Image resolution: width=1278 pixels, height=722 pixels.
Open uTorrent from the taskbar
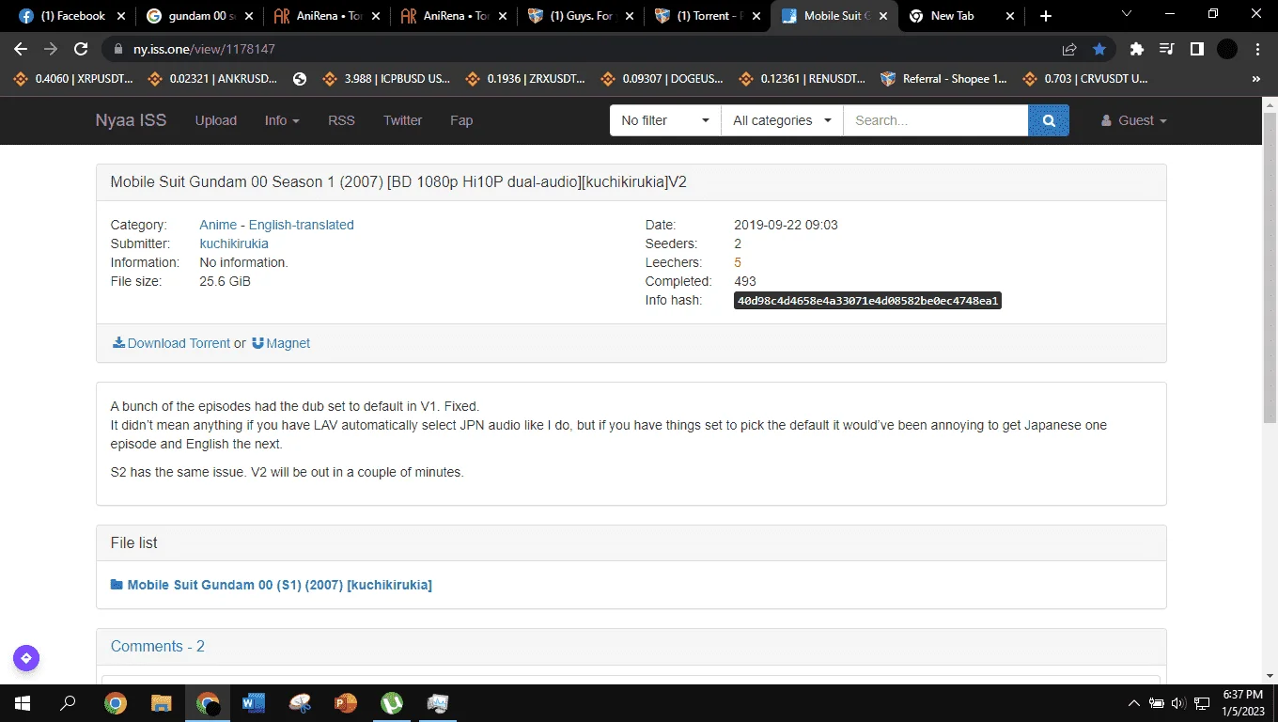[392, 703]
